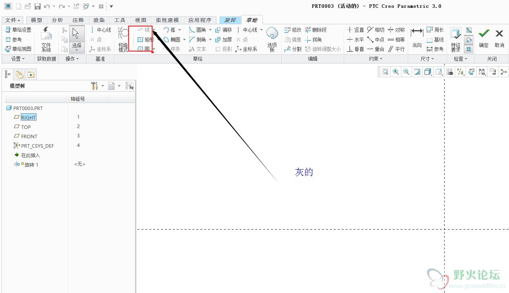Open the folder browser tab in navigator

19,74
